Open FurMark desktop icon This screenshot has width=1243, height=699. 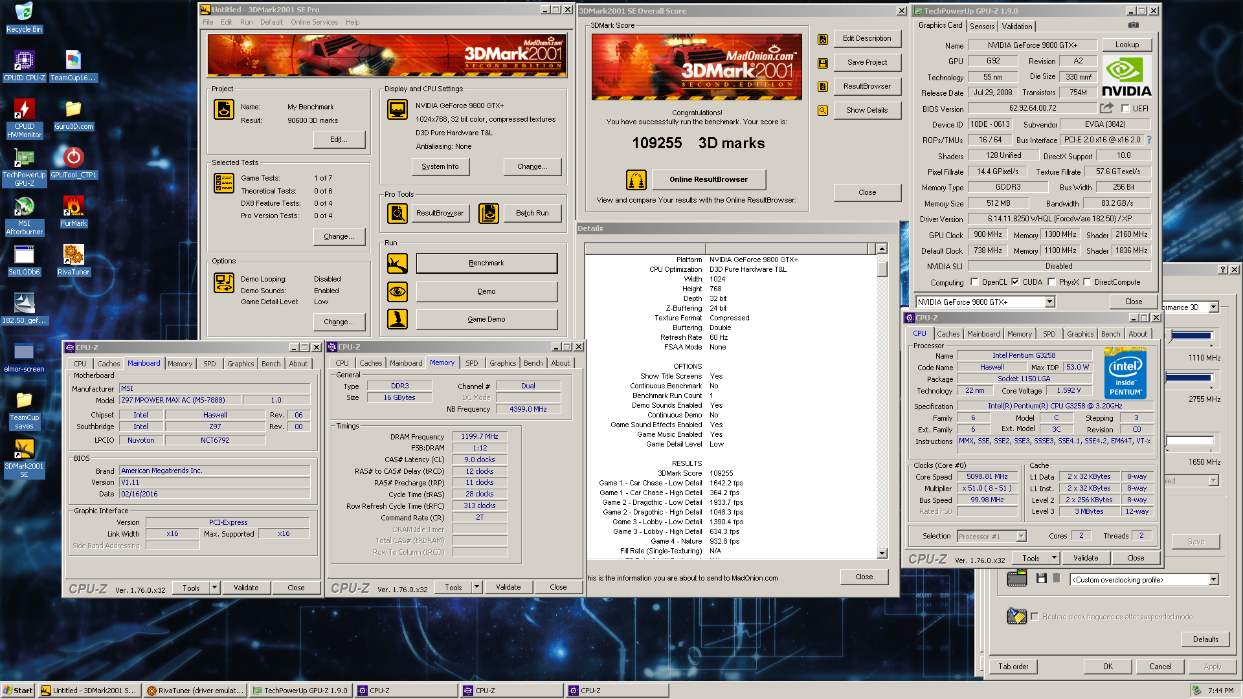click(x=73, y=210)
